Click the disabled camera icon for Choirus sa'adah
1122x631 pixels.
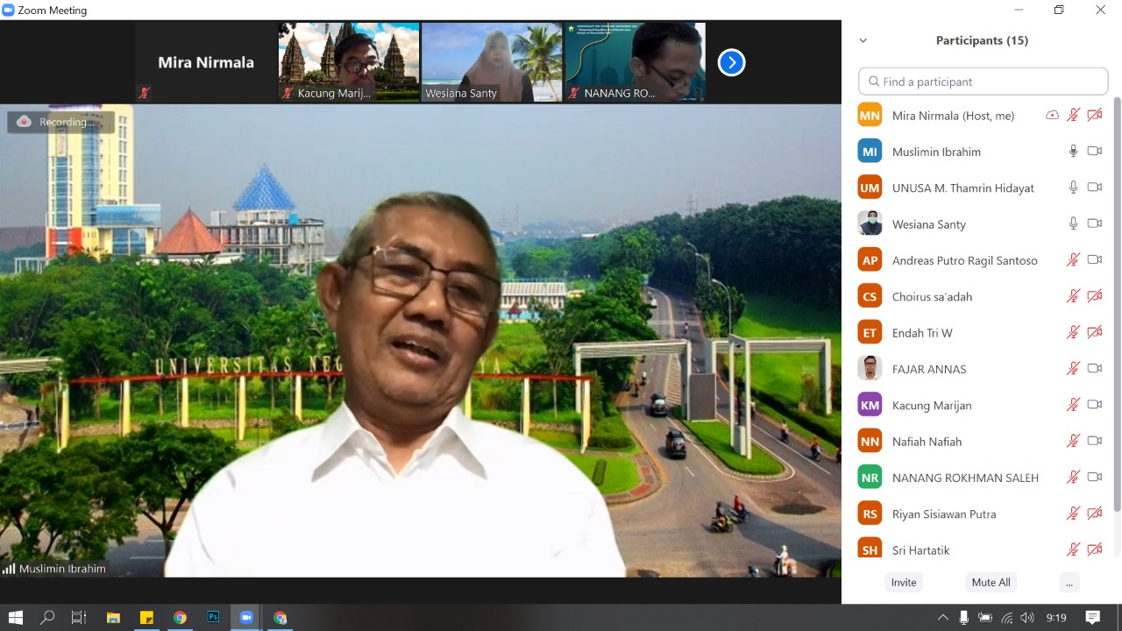(1094, 296)
